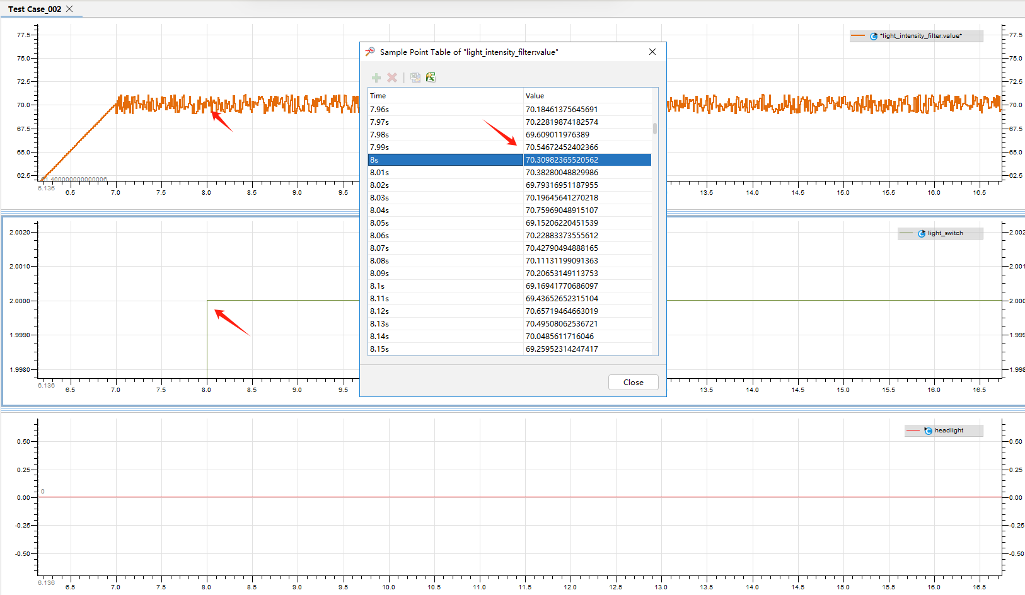The width and height of the screenshot is (1025, 595).
Task: Select the value 70.0485611716046 cell
Action: tap(588, 337)
